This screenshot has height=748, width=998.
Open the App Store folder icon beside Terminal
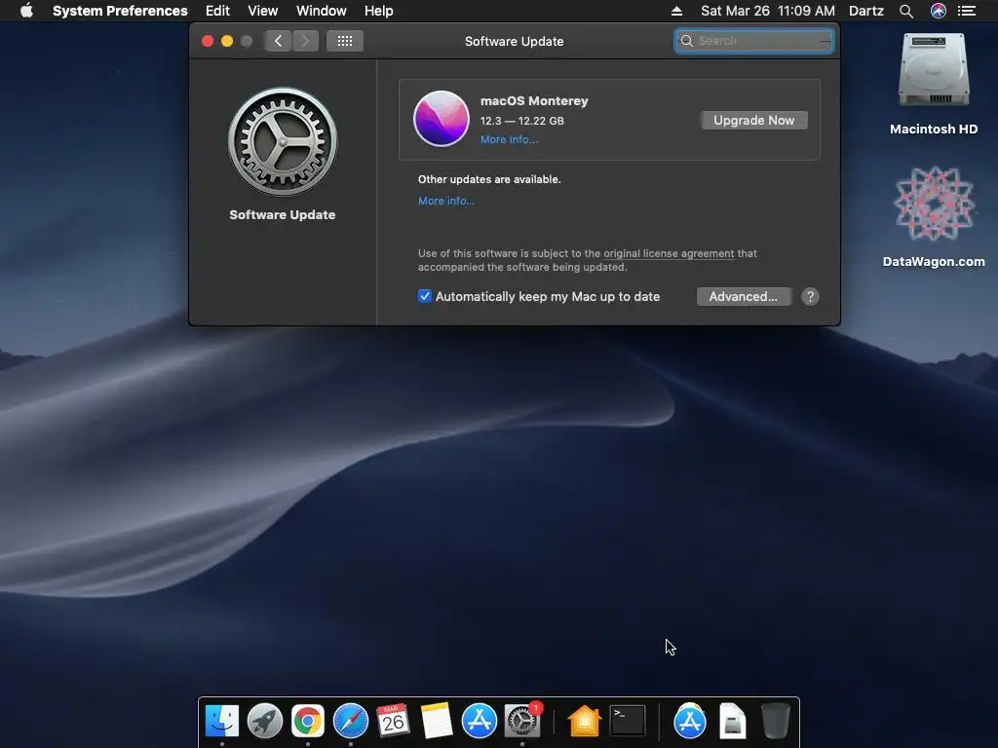click(690, 722)
